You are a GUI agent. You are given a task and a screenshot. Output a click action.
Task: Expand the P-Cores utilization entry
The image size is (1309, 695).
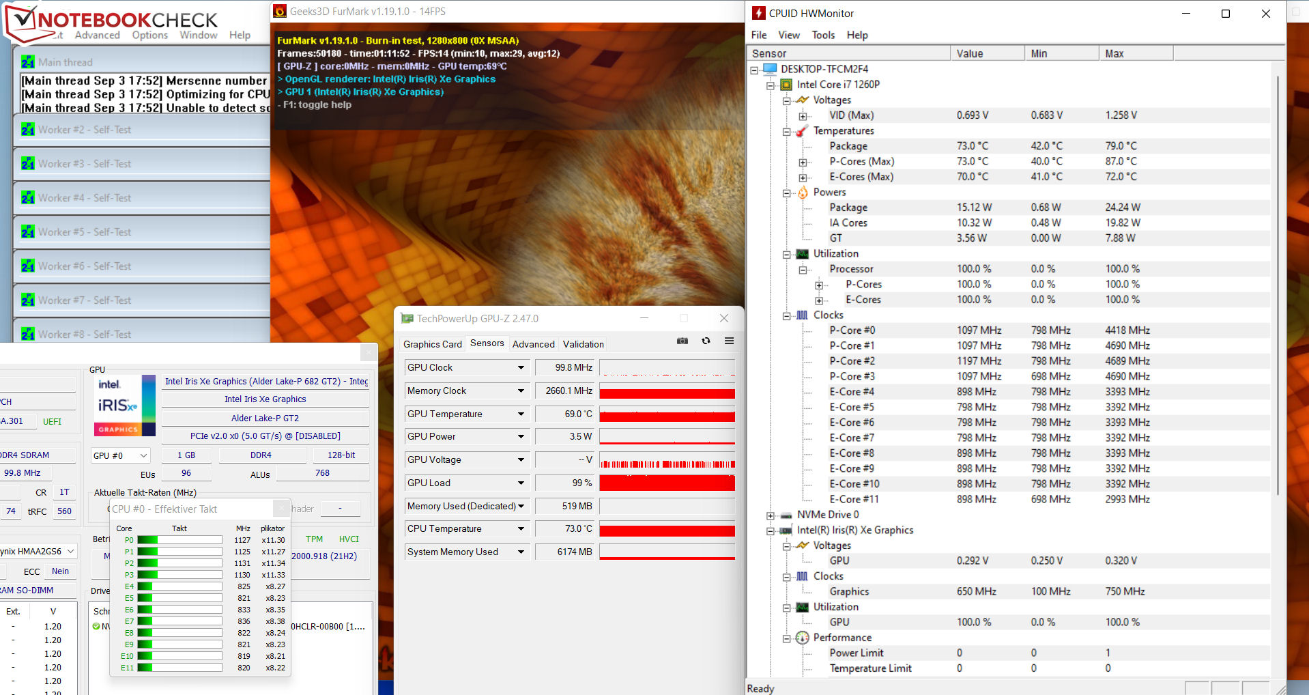click(819, 285)
